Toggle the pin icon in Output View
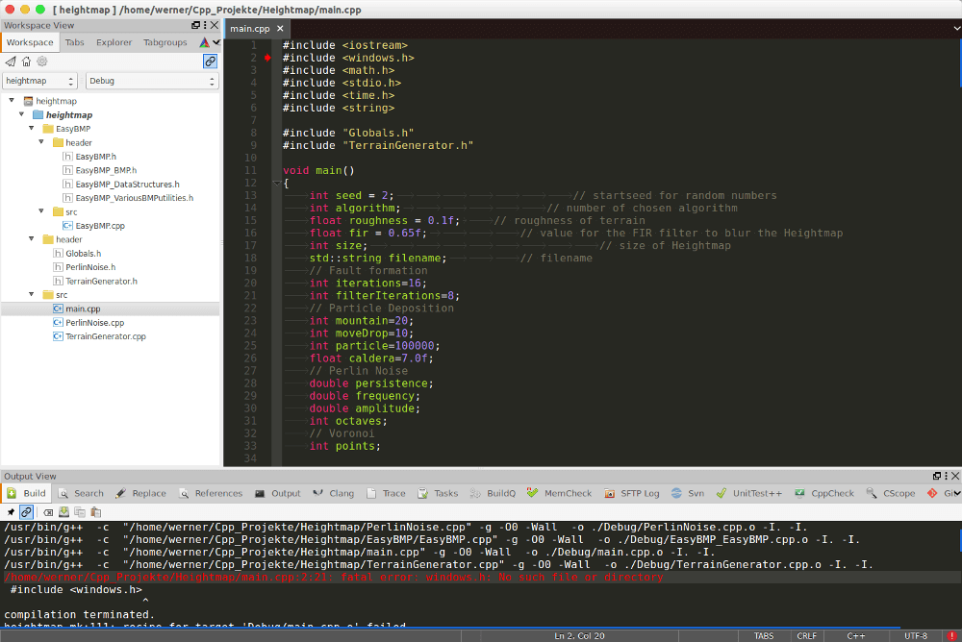Screen dimensions: 962x642 coord(11,512)
